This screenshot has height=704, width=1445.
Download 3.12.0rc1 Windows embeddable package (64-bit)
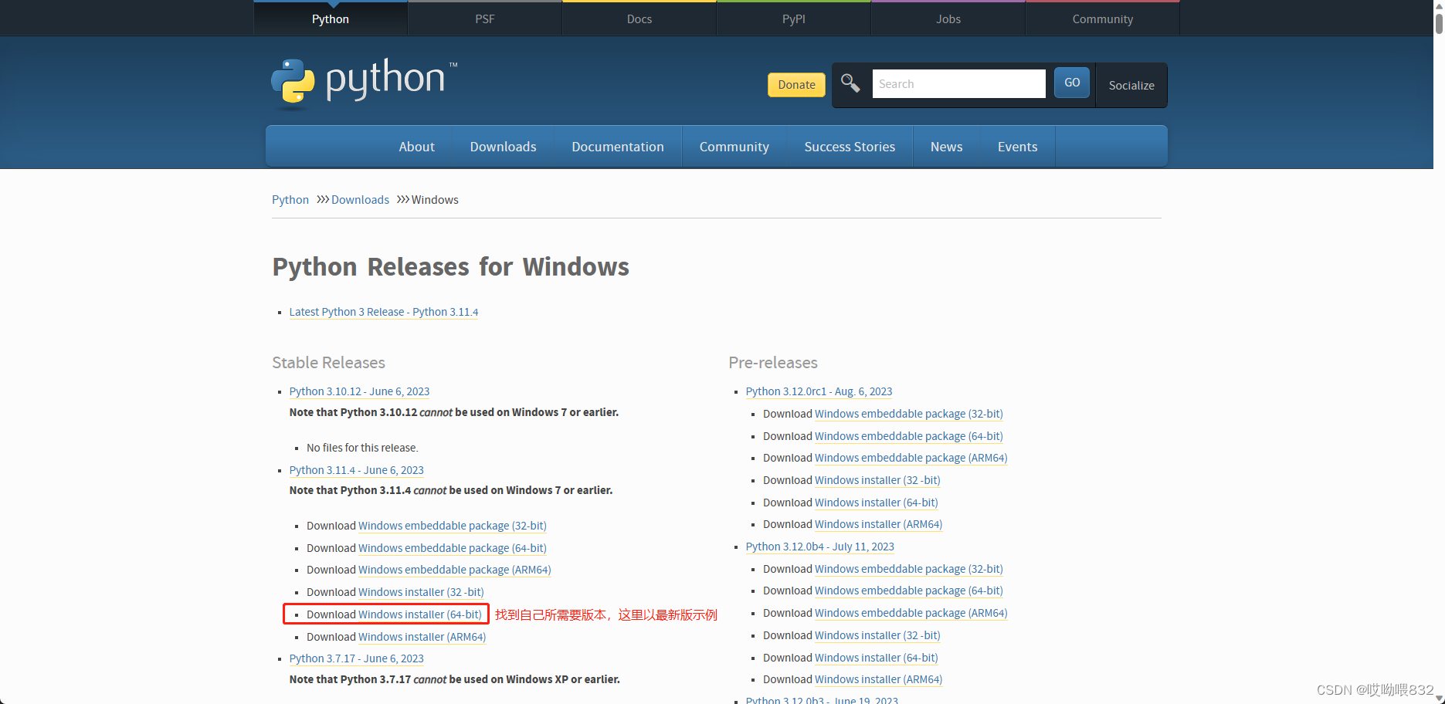pyautogui.click(x=909, y=436)
